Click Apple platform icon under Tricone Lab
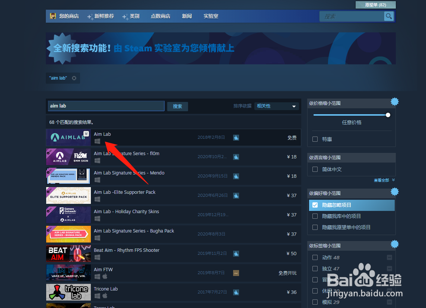Screen dimensions: 426x308 [x=105, y=296]
